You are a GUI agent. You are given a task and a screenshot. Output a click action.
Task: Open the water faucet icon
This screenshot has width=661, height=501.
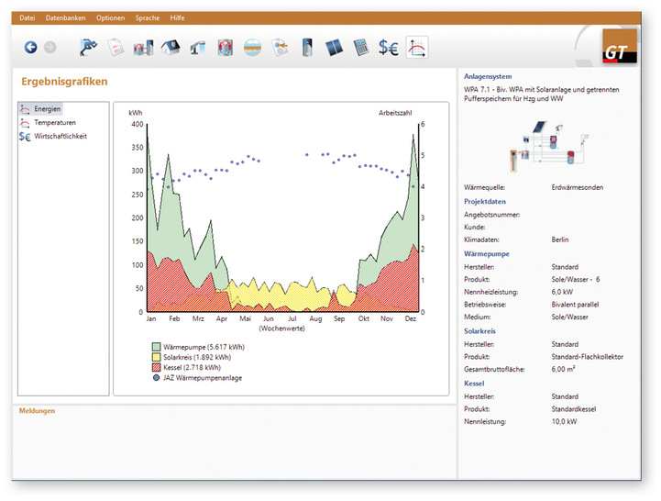tap(197, 48)
